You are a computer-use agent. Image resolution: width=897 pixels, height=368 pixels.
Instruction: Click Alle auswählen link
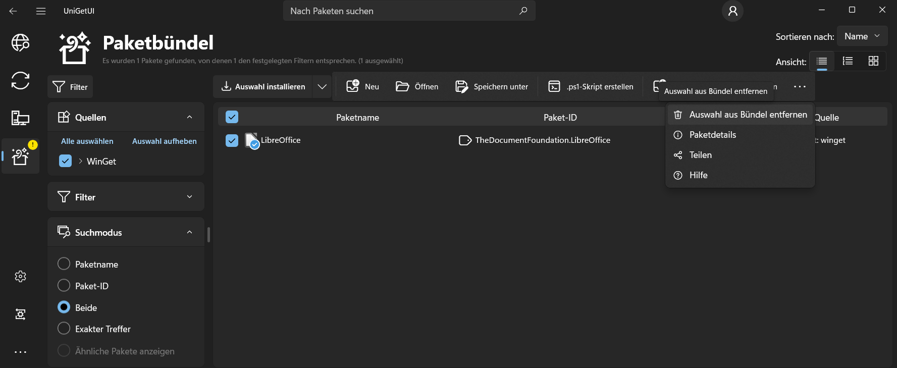(87, 141)
